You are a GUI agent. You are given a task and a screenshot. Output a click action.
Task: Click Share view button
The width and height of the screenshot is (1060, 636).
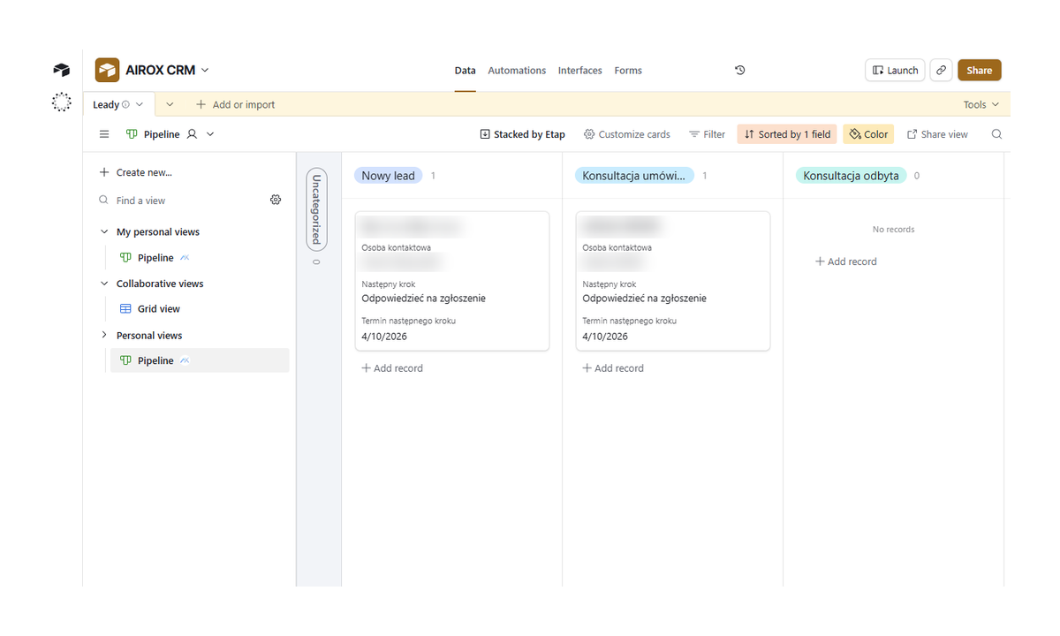(937, 134)
